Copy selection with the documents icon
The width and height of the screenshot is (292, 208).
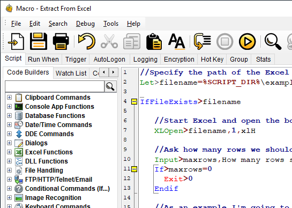pos(132,41)
